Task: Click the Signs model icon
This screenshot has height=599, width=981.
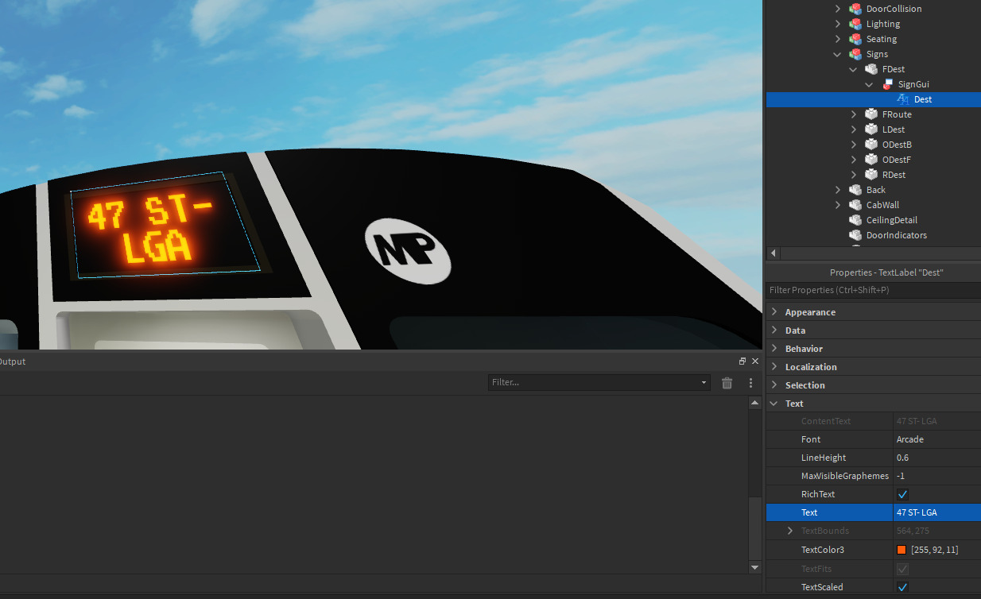Action: [x=855, y=54]
